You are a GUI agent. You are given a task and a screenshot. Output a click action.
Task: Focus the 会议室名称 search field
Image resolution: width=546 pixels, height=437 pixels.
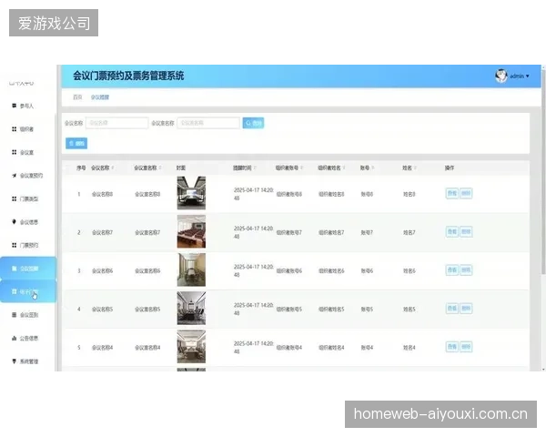pyautogui.click(x=208, y=123)
